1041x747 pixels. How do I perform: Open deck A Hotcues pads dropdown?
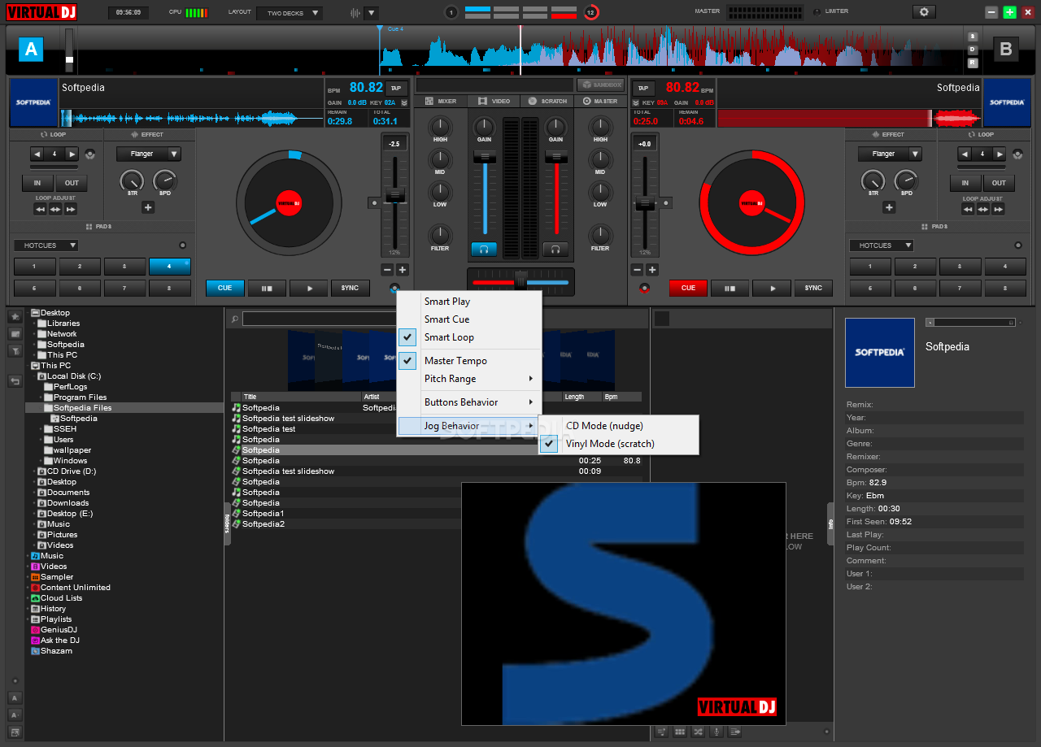46,245
